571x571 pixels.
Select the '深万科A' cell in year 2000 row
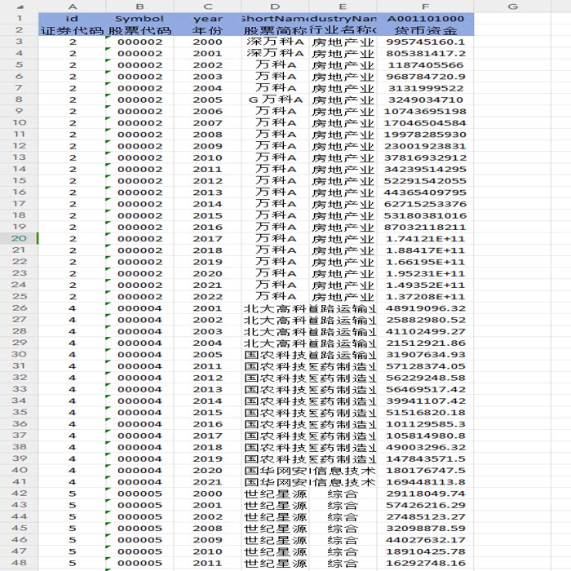(x=275, y=42)
